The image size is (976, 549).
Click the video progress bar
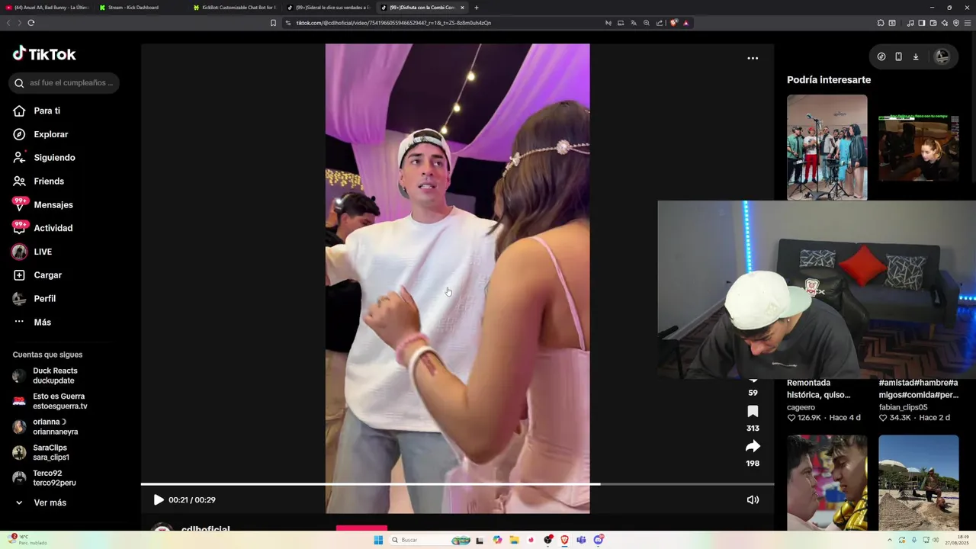[457, 484]
